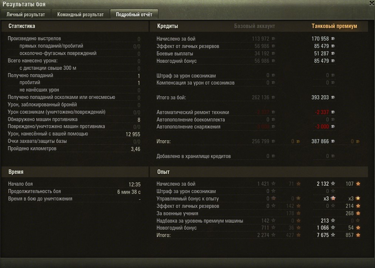Click Очки захвата/защиты базы row
Image resolution: width=375 pixels, height=268 pixels.
[74, 141]
